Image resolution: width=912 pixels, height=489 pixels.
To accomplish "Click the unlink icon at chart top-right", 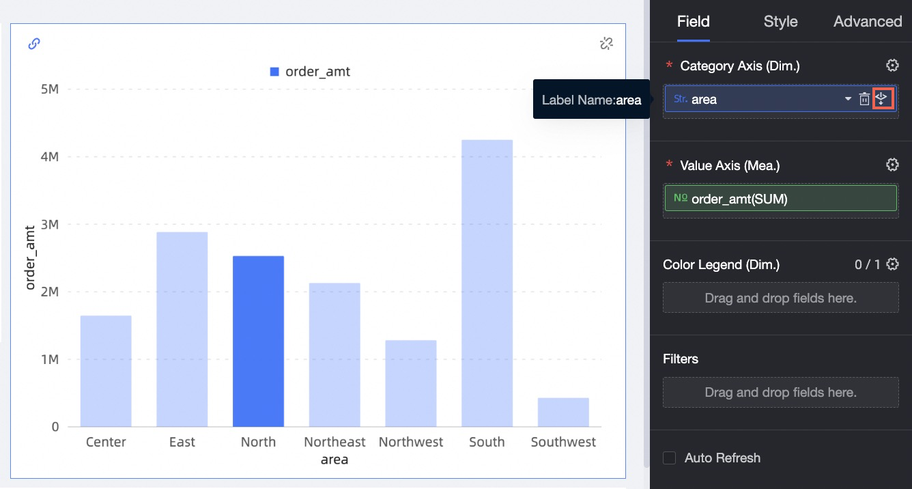I will pyautogui.click(x=605, y=44).
